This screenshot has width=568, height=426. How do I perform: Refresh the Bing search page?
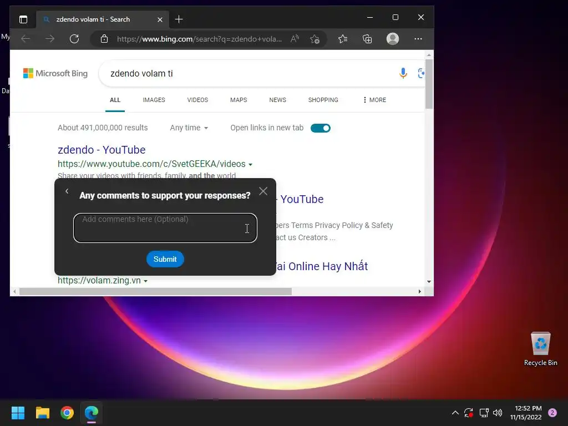74,39
